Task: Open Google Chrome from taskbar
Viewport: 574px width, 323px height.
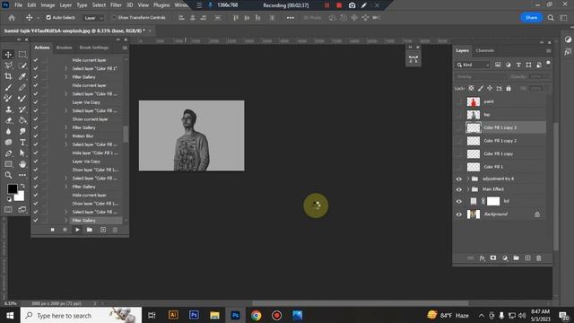Action: pyautogui.click(x=257, y=315)
